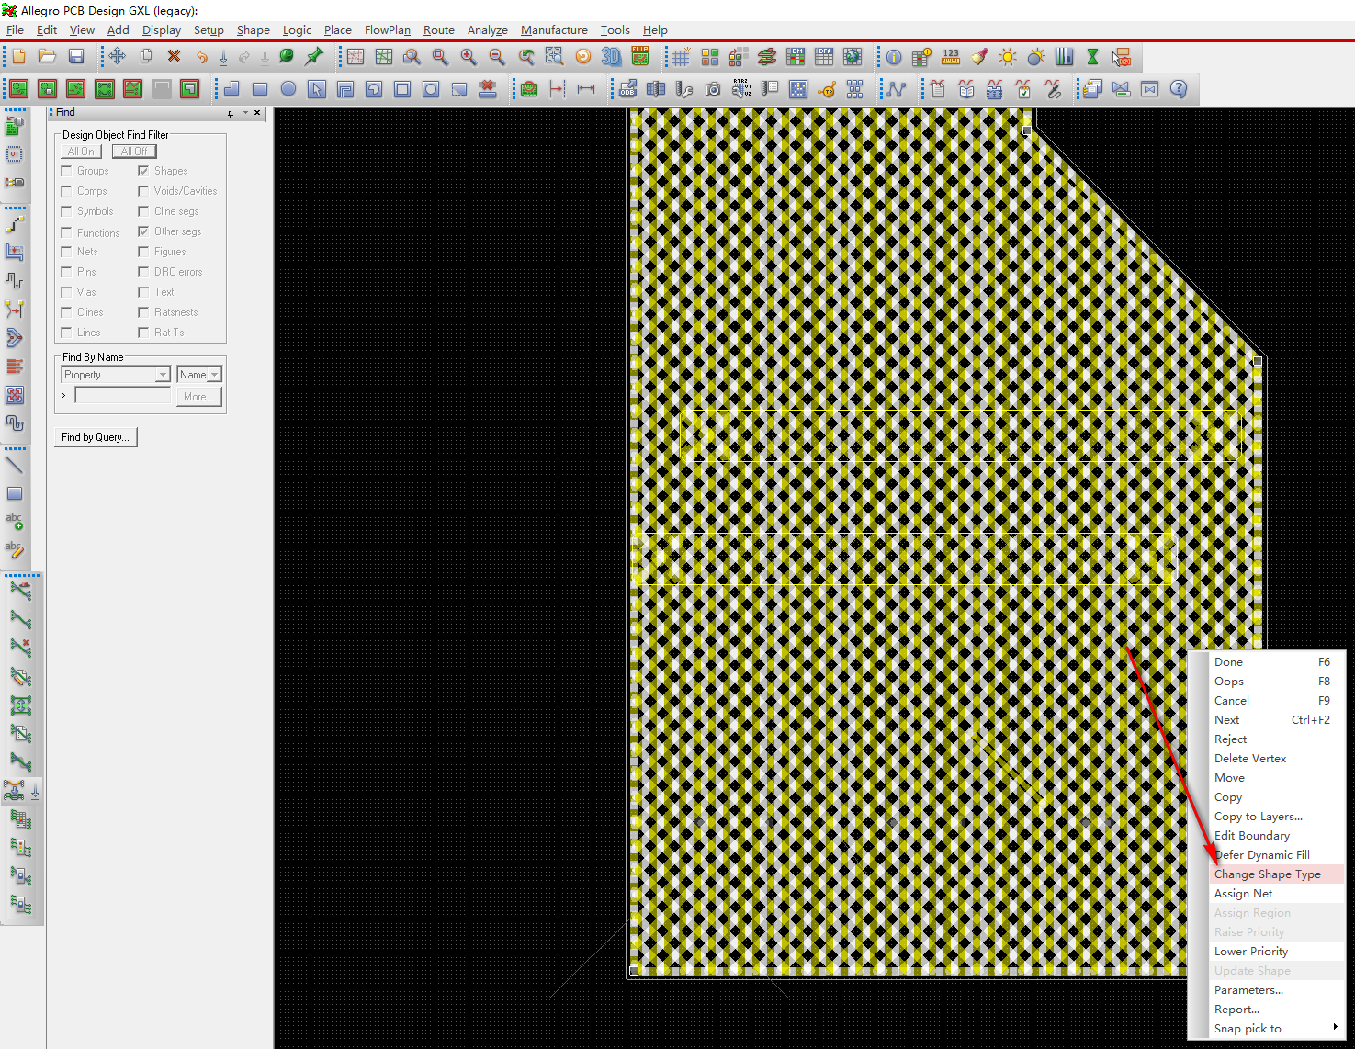Screen dimensions: 1355x1049
Task: Enable the Vias filter checkbox
Action: pos(65,292)
